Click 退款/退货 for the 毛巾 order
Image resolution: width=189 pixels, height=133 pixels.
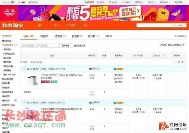click(118, 109)
